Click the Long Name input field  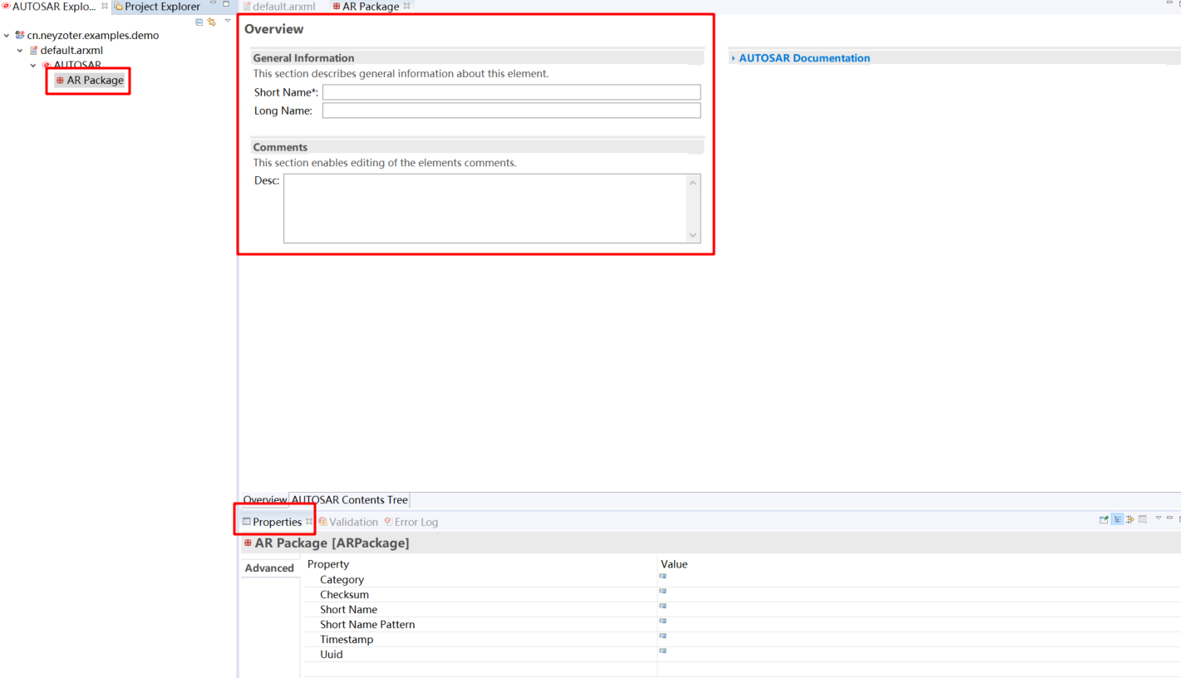(x=511, y=111)
